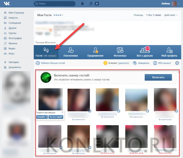Screen dimensions: 183x158
Task: Open Фотографии in sidebar
Action: click(x=15, y=38)
